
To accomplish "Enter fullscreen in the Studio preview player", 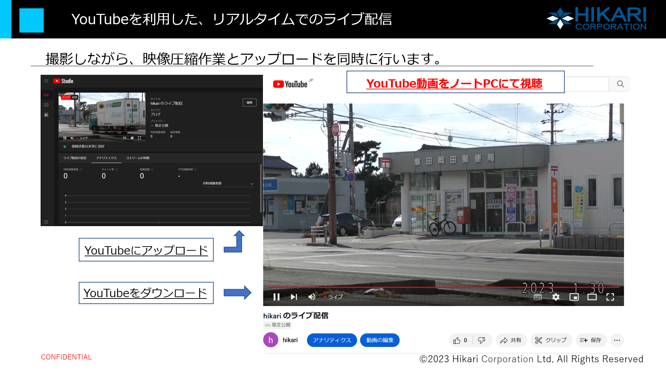I will (x=139, y=138).
